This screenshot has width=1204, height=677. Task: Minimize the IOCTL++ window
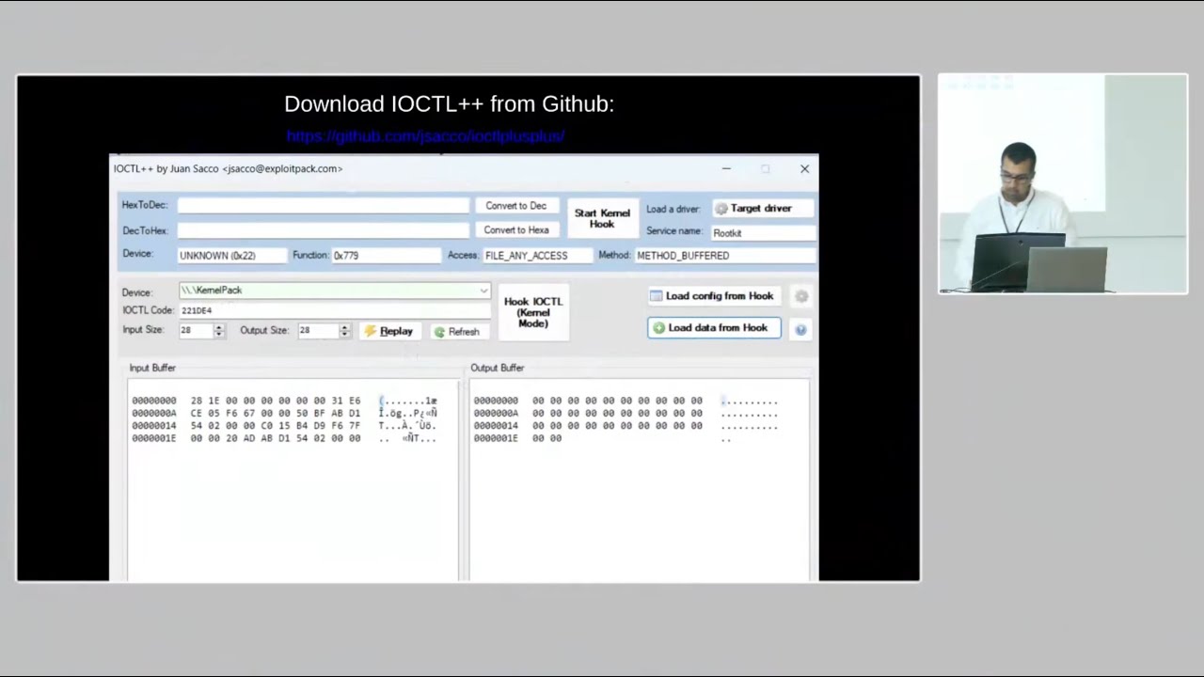[726, 169]
